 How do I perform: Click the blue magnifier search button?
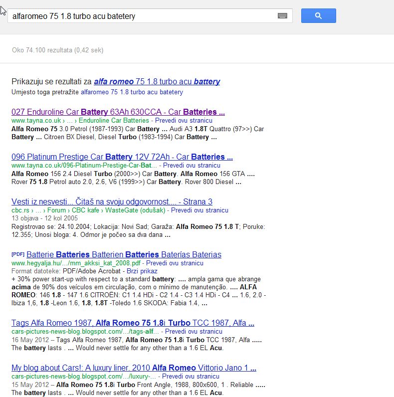tap(318, 15)
